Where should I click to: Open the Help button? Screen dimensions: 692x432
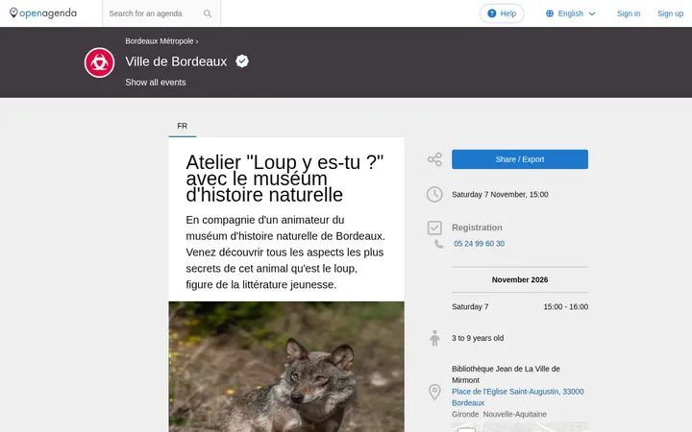[x=502, y=13]
